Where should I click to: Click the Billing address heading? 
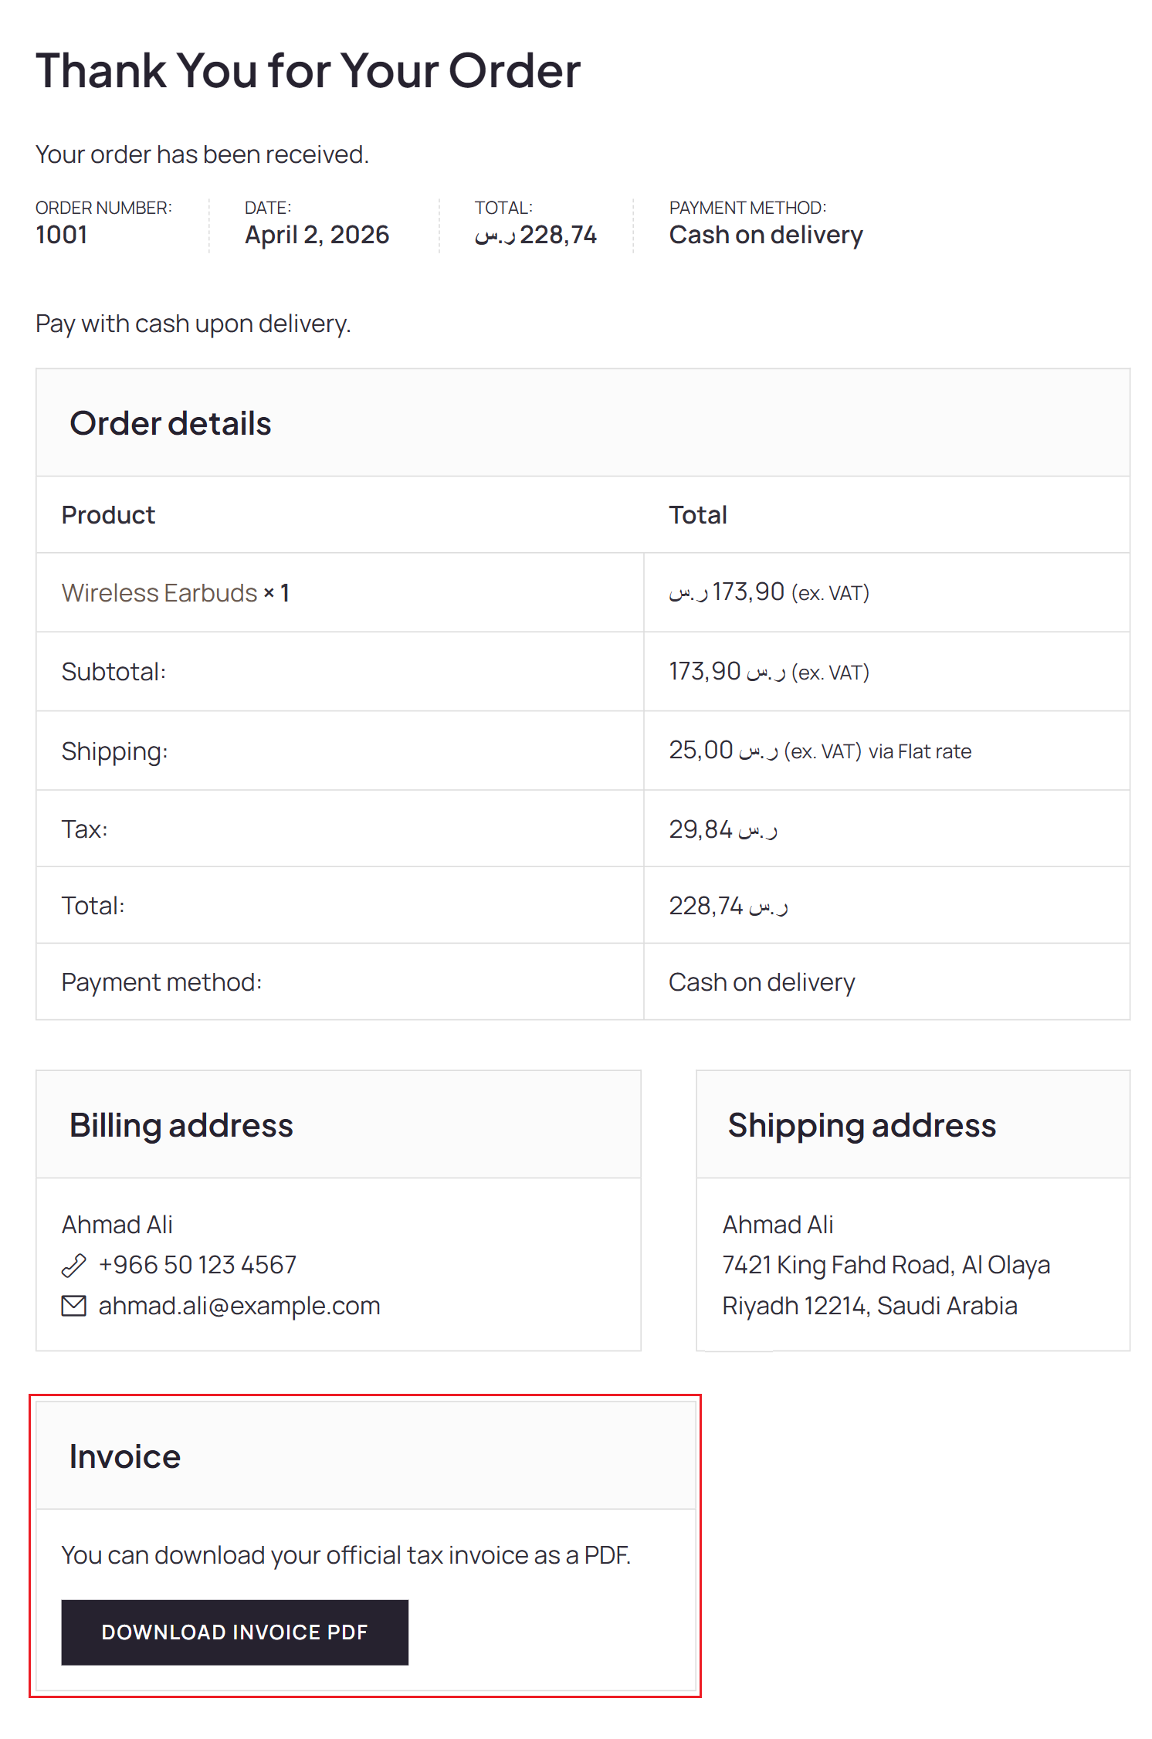(x=181, y=1126)
